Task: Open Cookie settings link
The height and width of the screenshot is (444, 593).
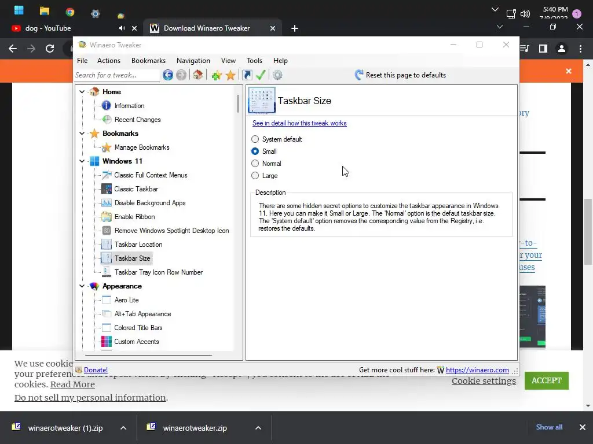Action: click(x=484, y=381)
